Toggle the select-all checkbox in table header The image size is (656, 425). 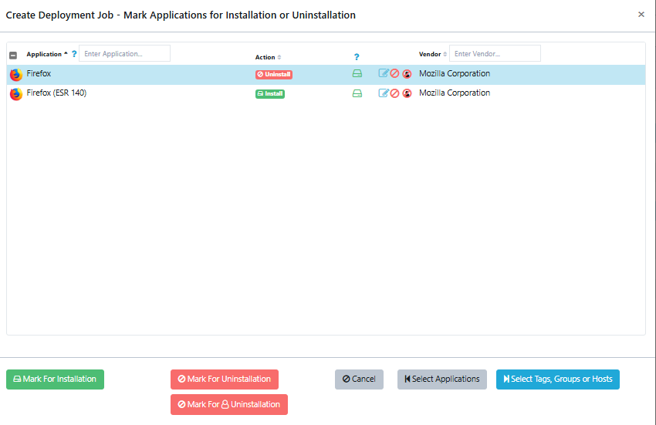tap(13, 55)
